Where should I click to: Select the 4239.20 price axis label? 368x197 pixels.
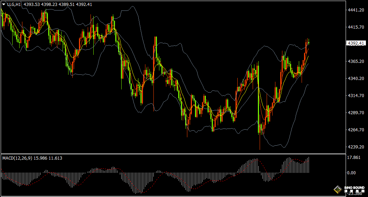click(356, 147)
